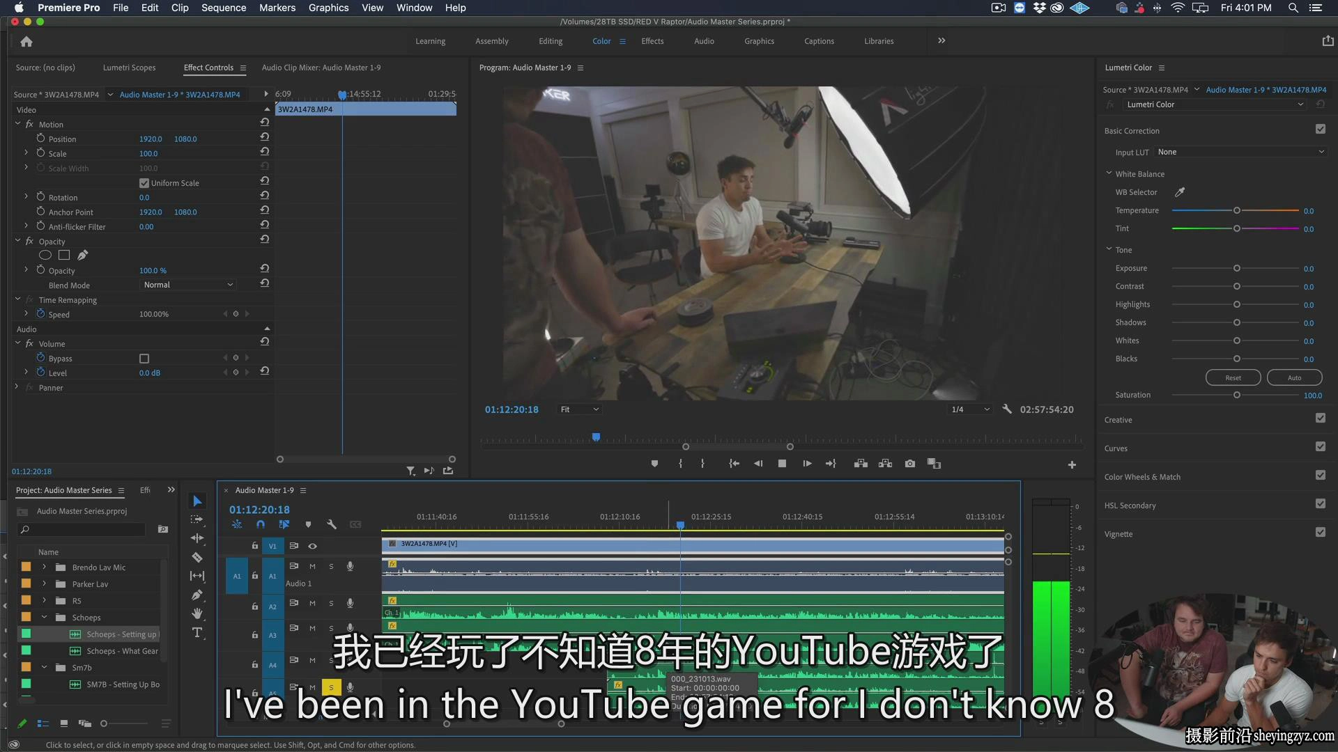
Task: Create ellipse opacity mask
Action: click(x=45, y=256)
